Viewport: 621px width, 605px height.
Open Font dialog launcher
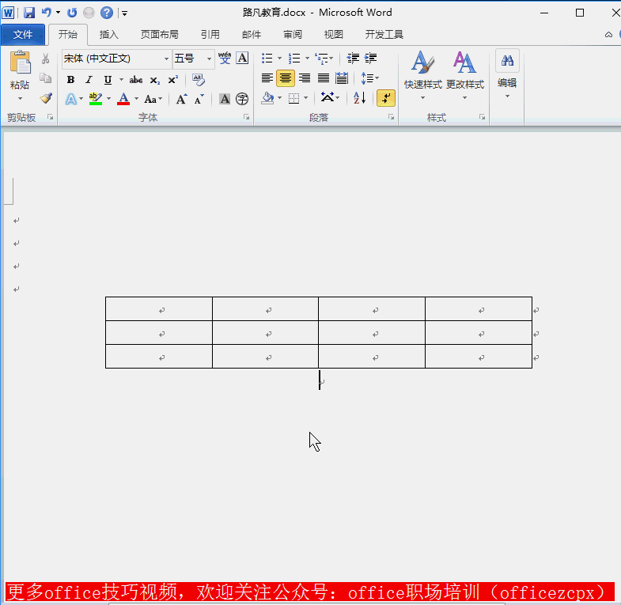(x=246, y=117)
